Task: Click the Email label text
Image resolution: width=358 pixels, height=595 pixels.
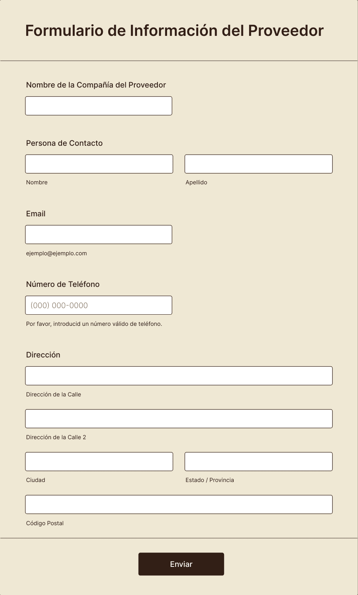Action: pos(36,214)
